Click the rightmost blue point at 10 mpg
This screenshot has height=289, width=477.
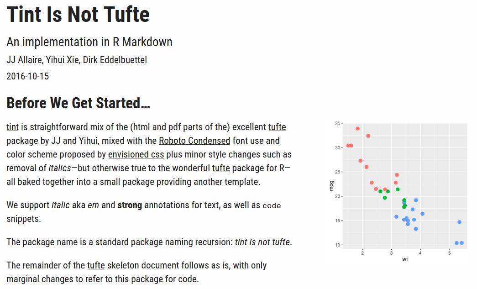tap(462, 243)
